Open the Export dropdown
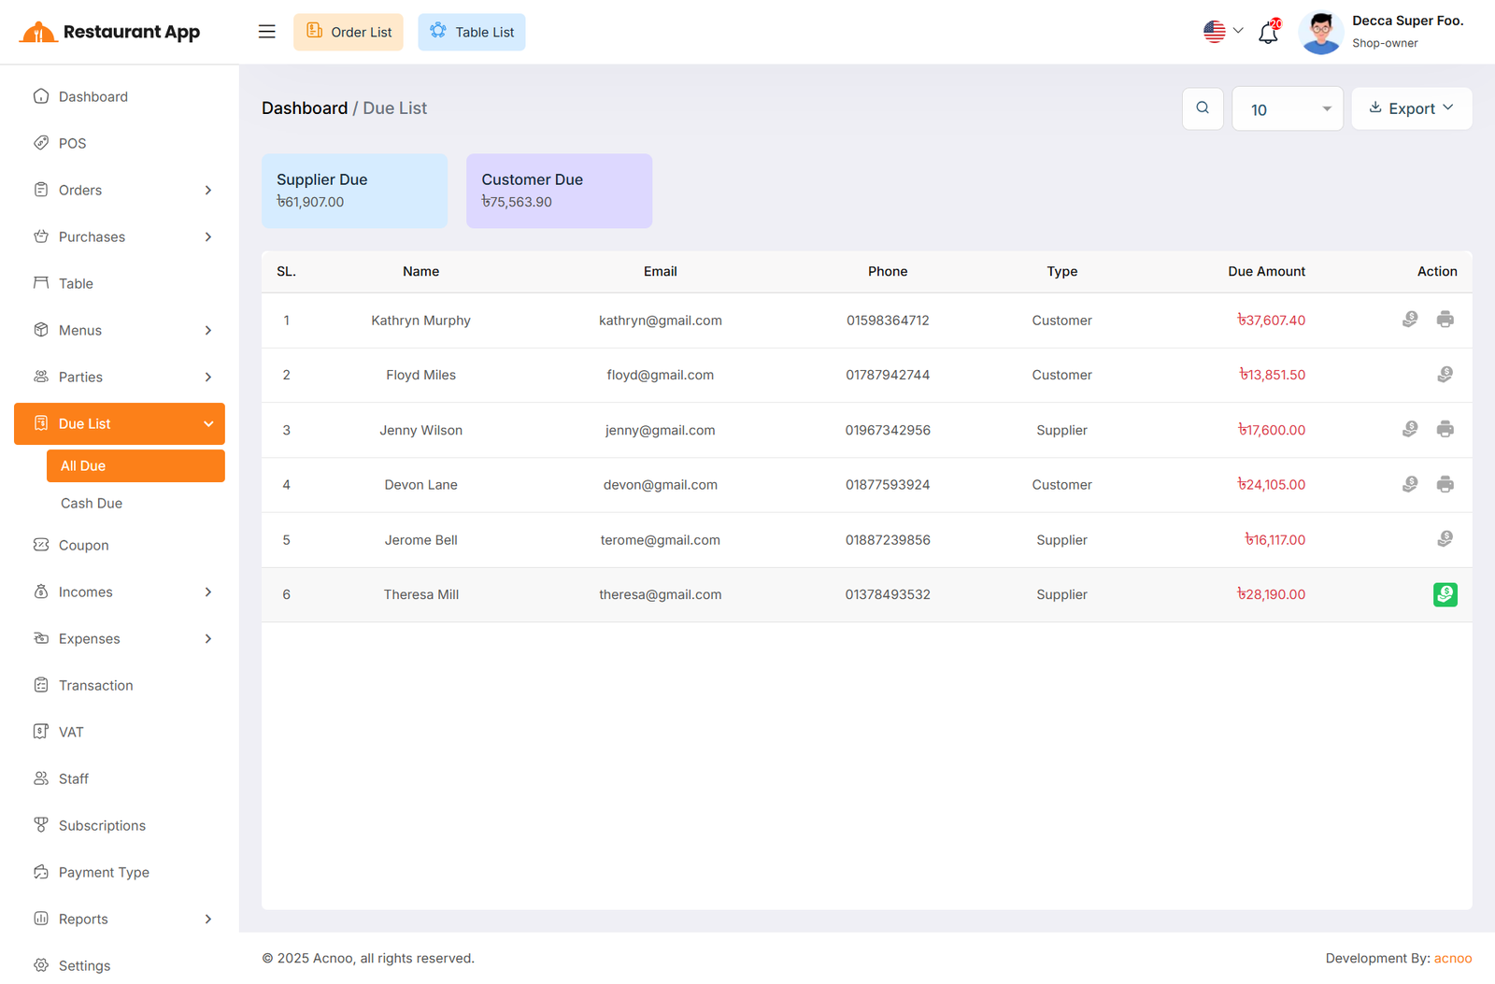This screenshot has height=984, width=1495. click(1411, 108)
